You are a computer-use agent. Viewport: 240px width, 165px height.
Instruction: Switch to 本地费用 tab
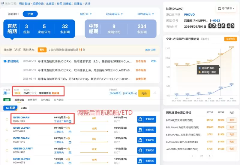coord(32,100)
